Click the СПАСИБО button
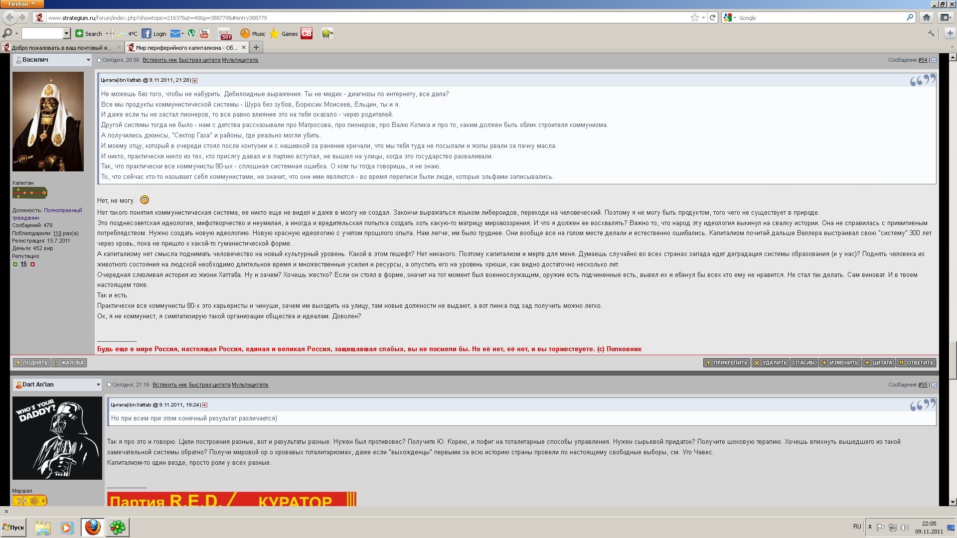This screenshot has height=538, width=957. pyautogui.click(x=804, y=363)
